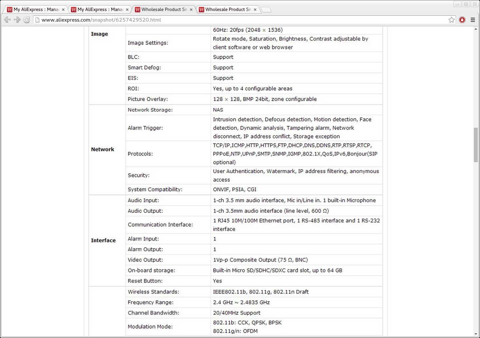The width and height of the screenshot is (480, 338).
Task: Click the browser Forward arrow
Action: tap(17, 20)
